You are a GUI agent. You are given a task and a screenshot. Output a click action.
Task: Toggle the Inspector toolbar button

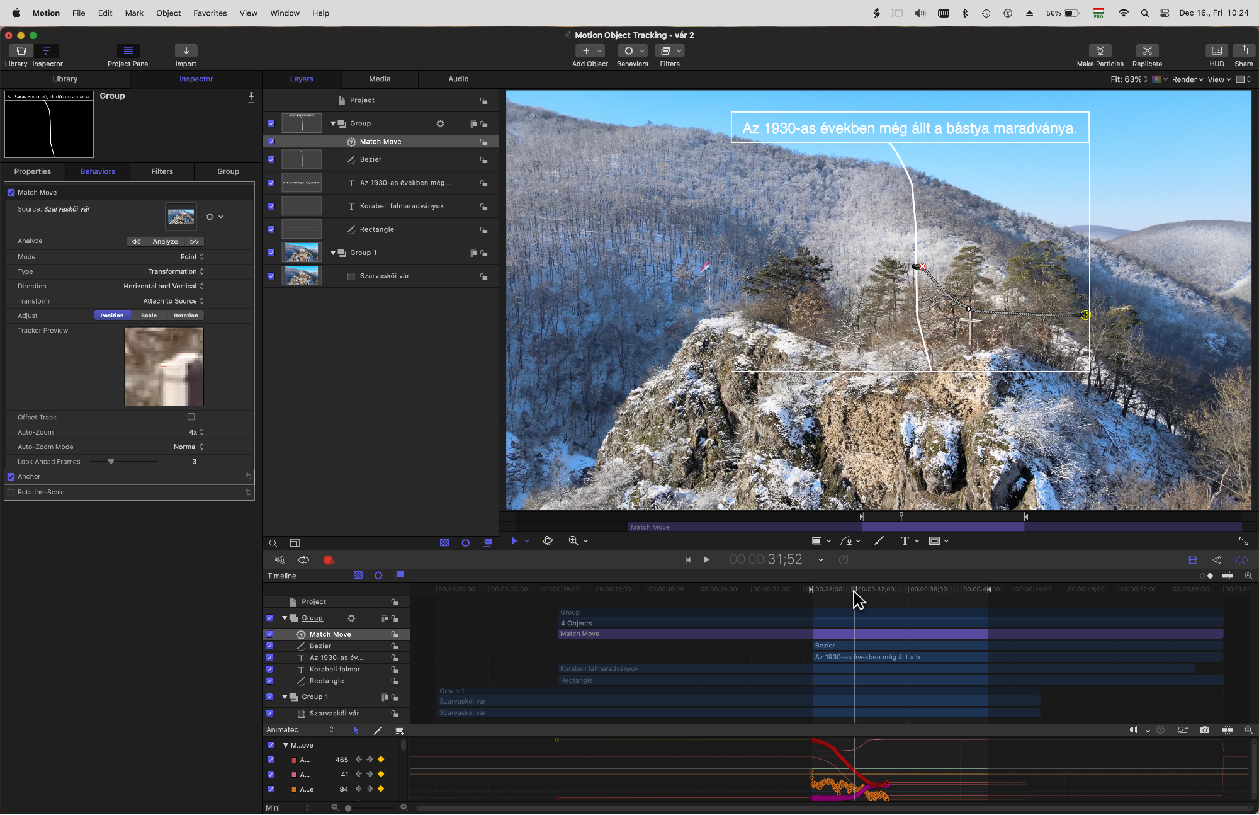47,51
